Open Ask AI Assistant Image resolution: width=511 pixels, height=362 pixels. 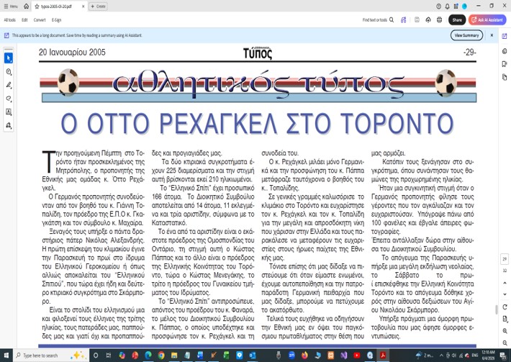[487, 20]
